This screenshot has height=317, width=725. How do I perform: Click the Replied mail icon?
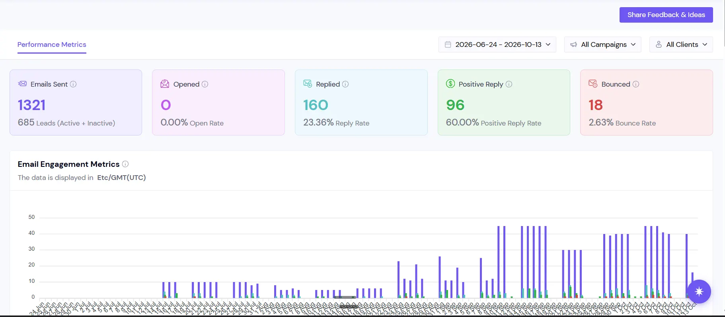(308, 83)
